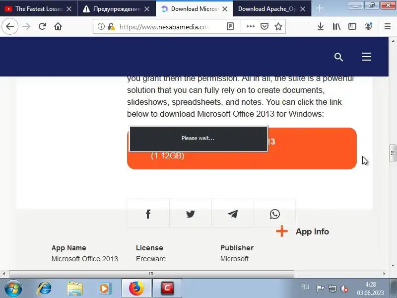The width and height of the screenshot is (397, 298).
Task: Open the clock showing 4:28
Action: coord(370,289)
